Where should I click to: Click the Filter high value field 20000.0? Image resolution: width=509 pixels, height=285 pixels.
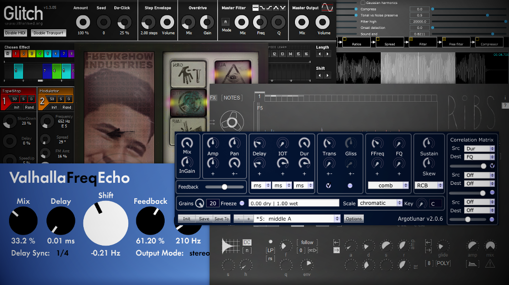420,21
